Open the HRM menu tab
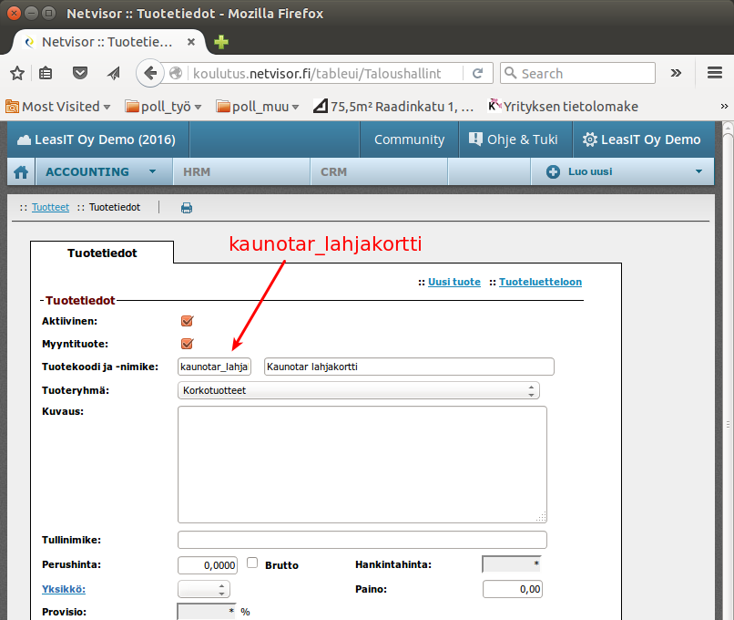Image resolution: width=734 pixels, height=620 pixels. click(197, 171)
